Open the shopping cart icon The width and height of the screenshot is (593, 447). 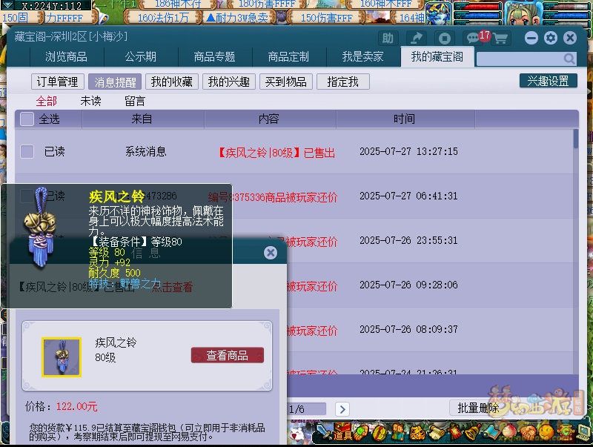[500, 39]
